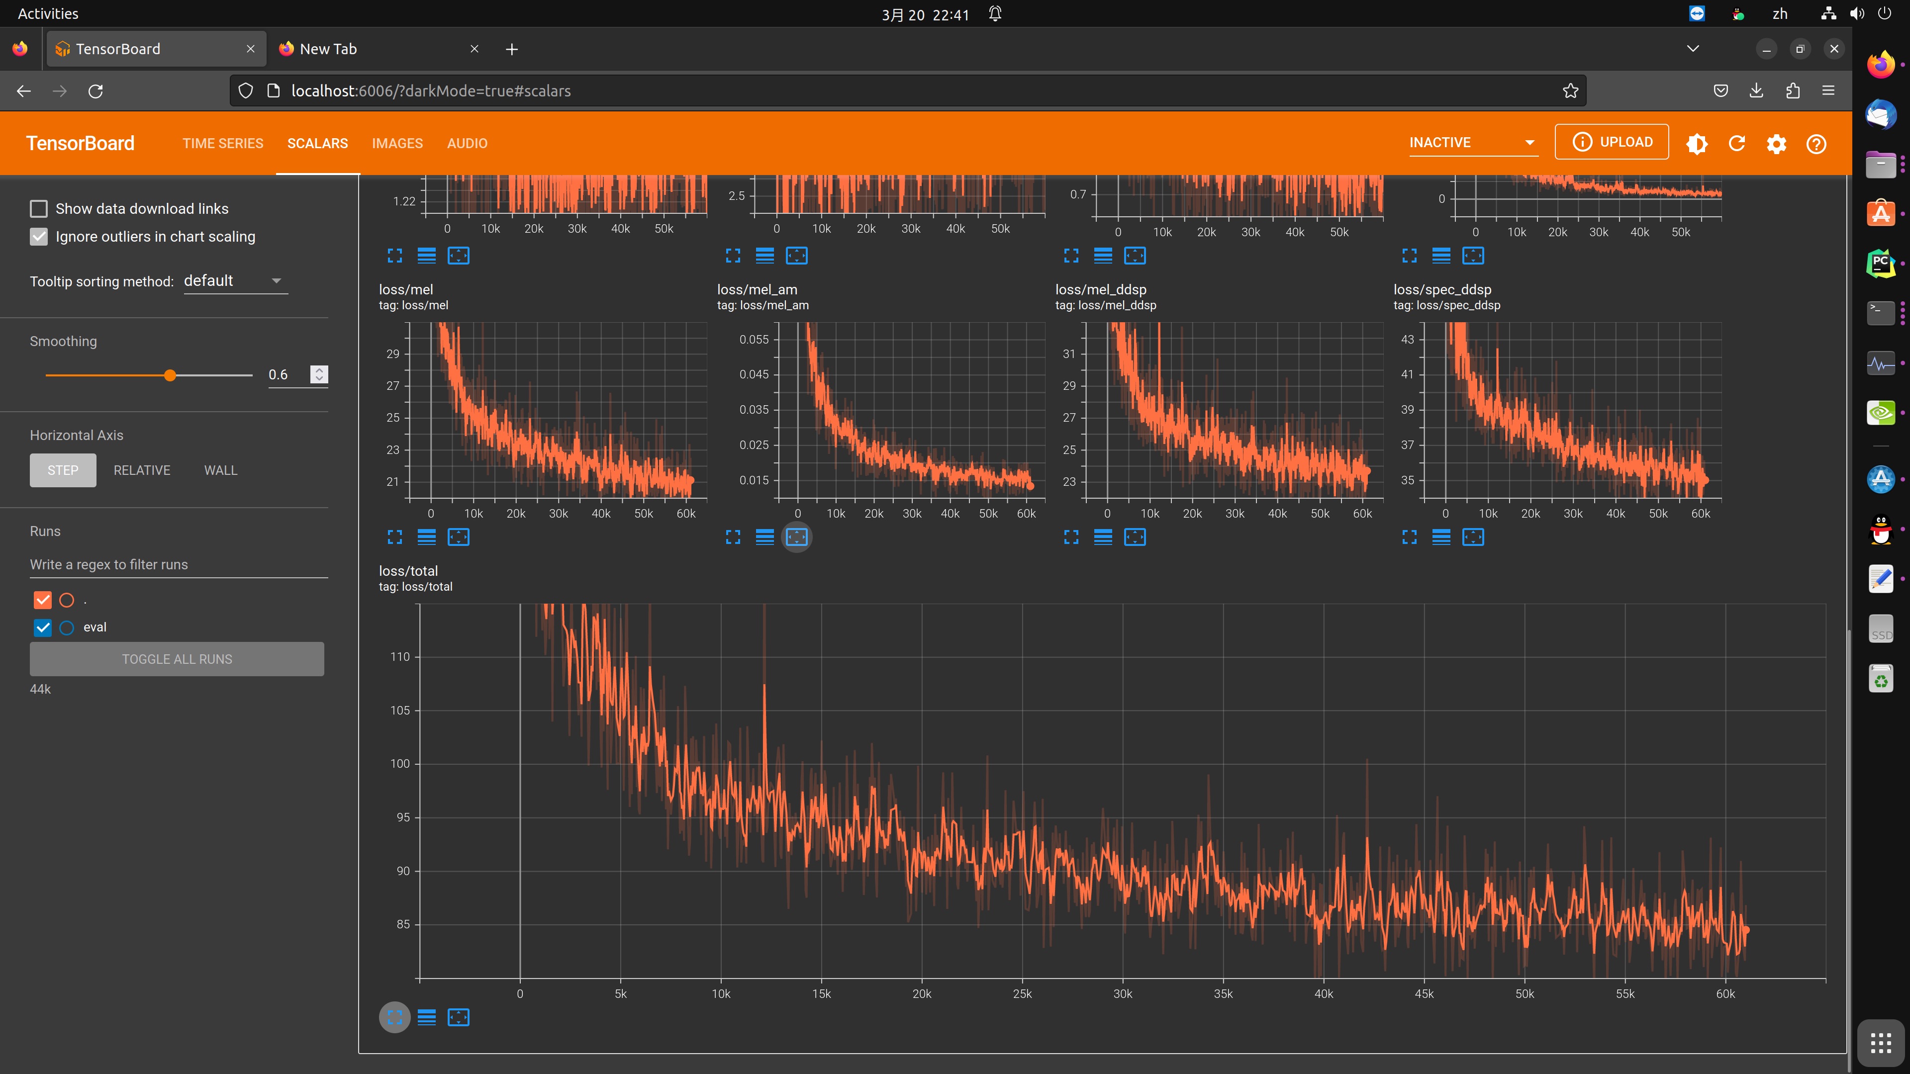Viewport: 1910px width, 1074px height.
Task: Toggle log scale on loss/spec_ddsp chart
Action: coord(1440,537)
